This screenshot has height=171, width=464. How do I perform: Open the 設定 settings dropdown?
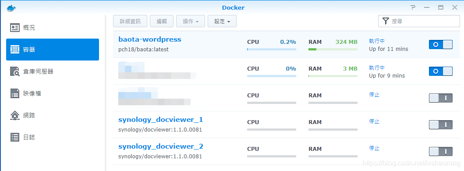222,21
